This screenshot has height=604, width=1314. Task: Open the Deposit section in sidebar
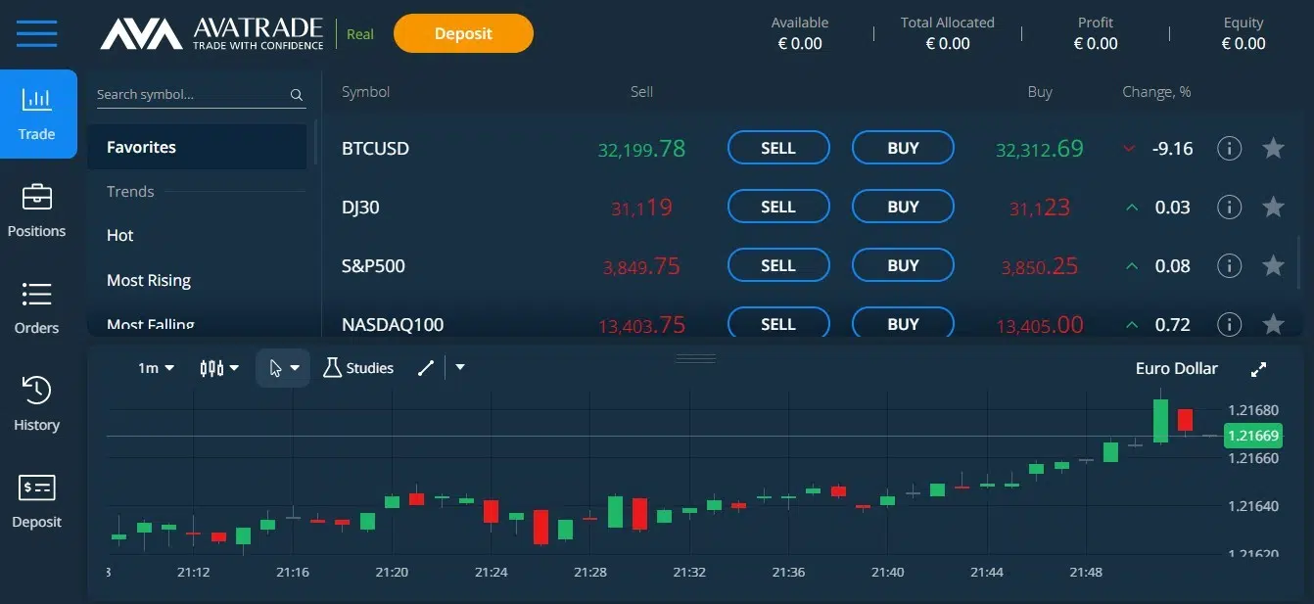[37, 500]
